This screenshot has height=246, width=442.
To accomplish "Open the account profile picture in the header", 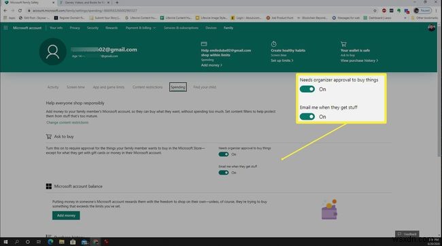I will pyautogui.click(x=431, y=28).
